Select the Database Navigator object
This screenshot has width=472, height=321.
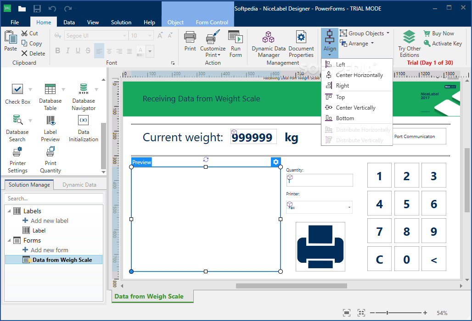pos(84,97)
